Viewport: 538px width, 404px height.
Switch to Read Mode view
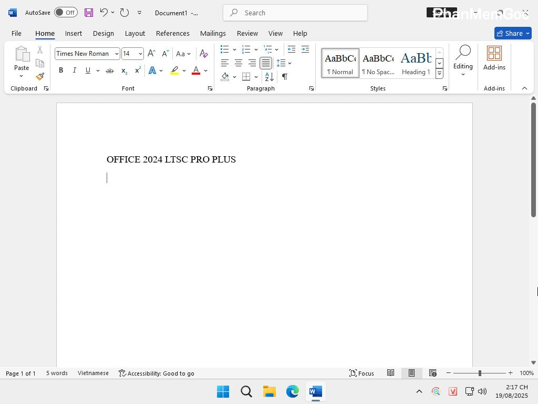tap(390, 373)
